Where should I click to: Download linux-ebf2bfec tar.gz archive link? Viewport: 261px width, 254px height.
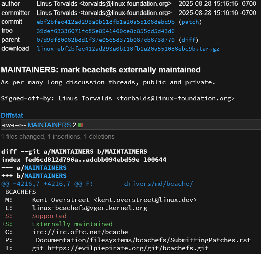click(x=128, y=49)
